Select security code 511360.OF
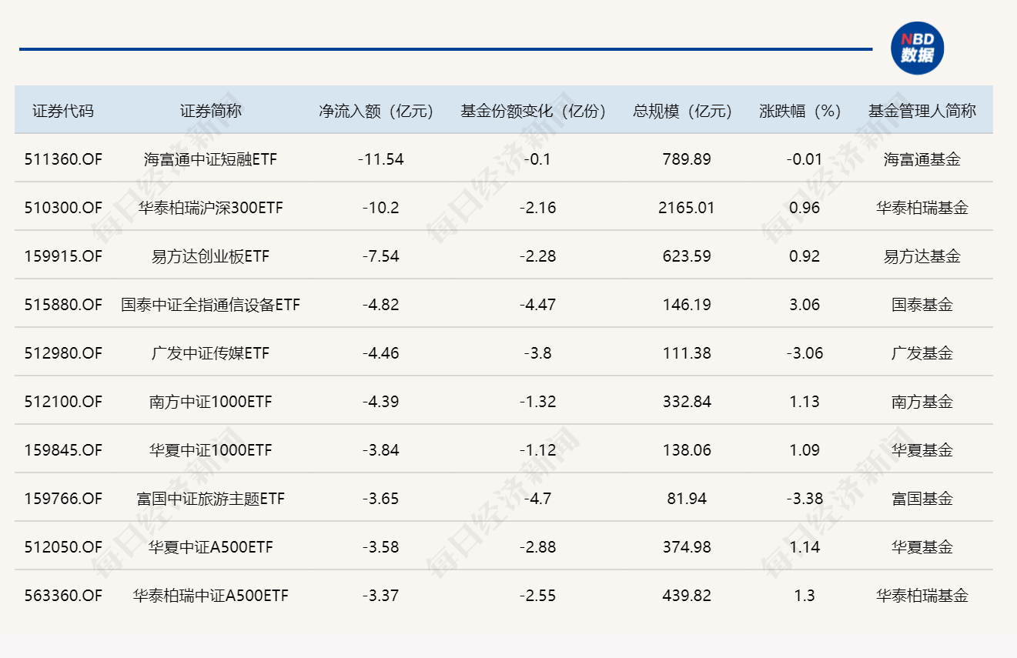This screenshot has width=1017, height=658. point(63,159)
